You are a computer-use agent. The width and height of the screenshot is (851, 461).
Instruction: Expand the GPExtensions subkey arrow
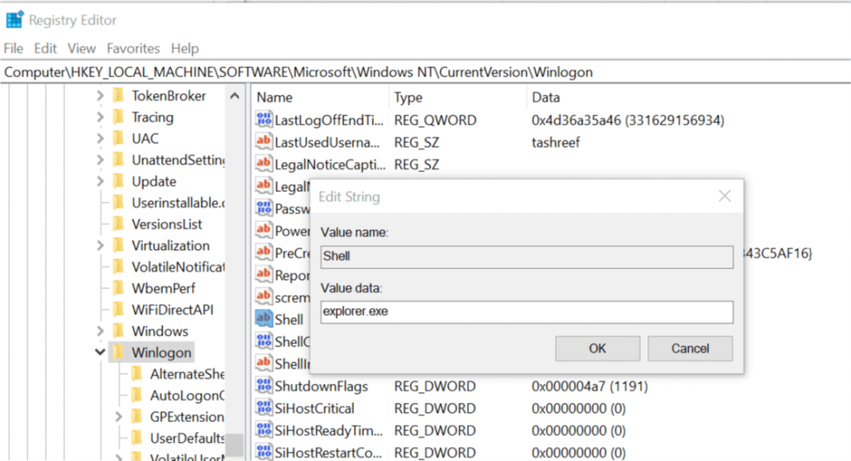tap(118, 417)
